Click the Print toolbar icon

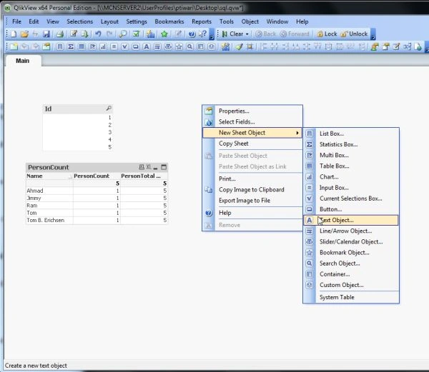click(59, 34)
